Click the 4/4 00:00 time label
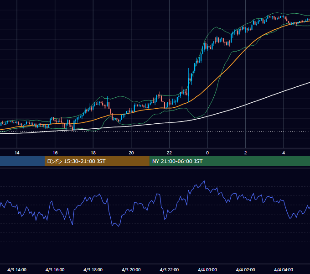Viewport: 310px width, 274px height. [x=207, y=269]
